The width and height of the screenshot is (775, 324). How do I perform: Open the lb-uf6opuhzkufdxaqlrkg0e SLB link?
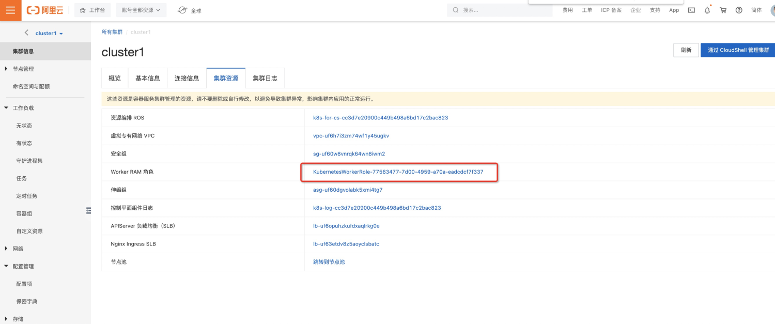point(346,226)
